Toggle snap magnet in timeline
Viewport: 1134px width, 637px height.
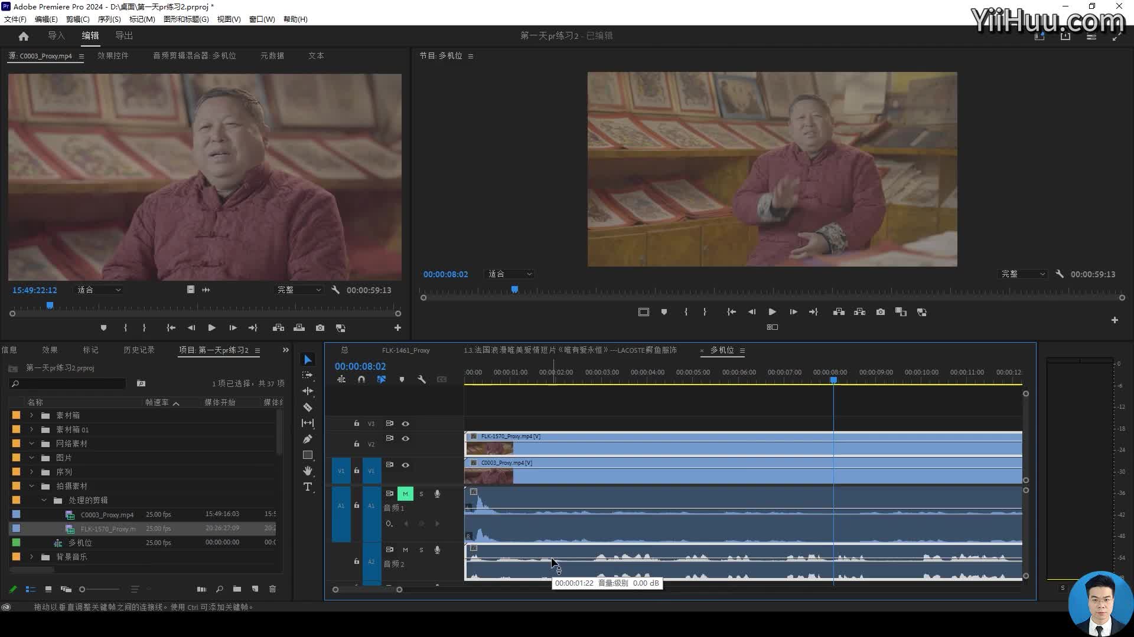[x=361, y=380]
